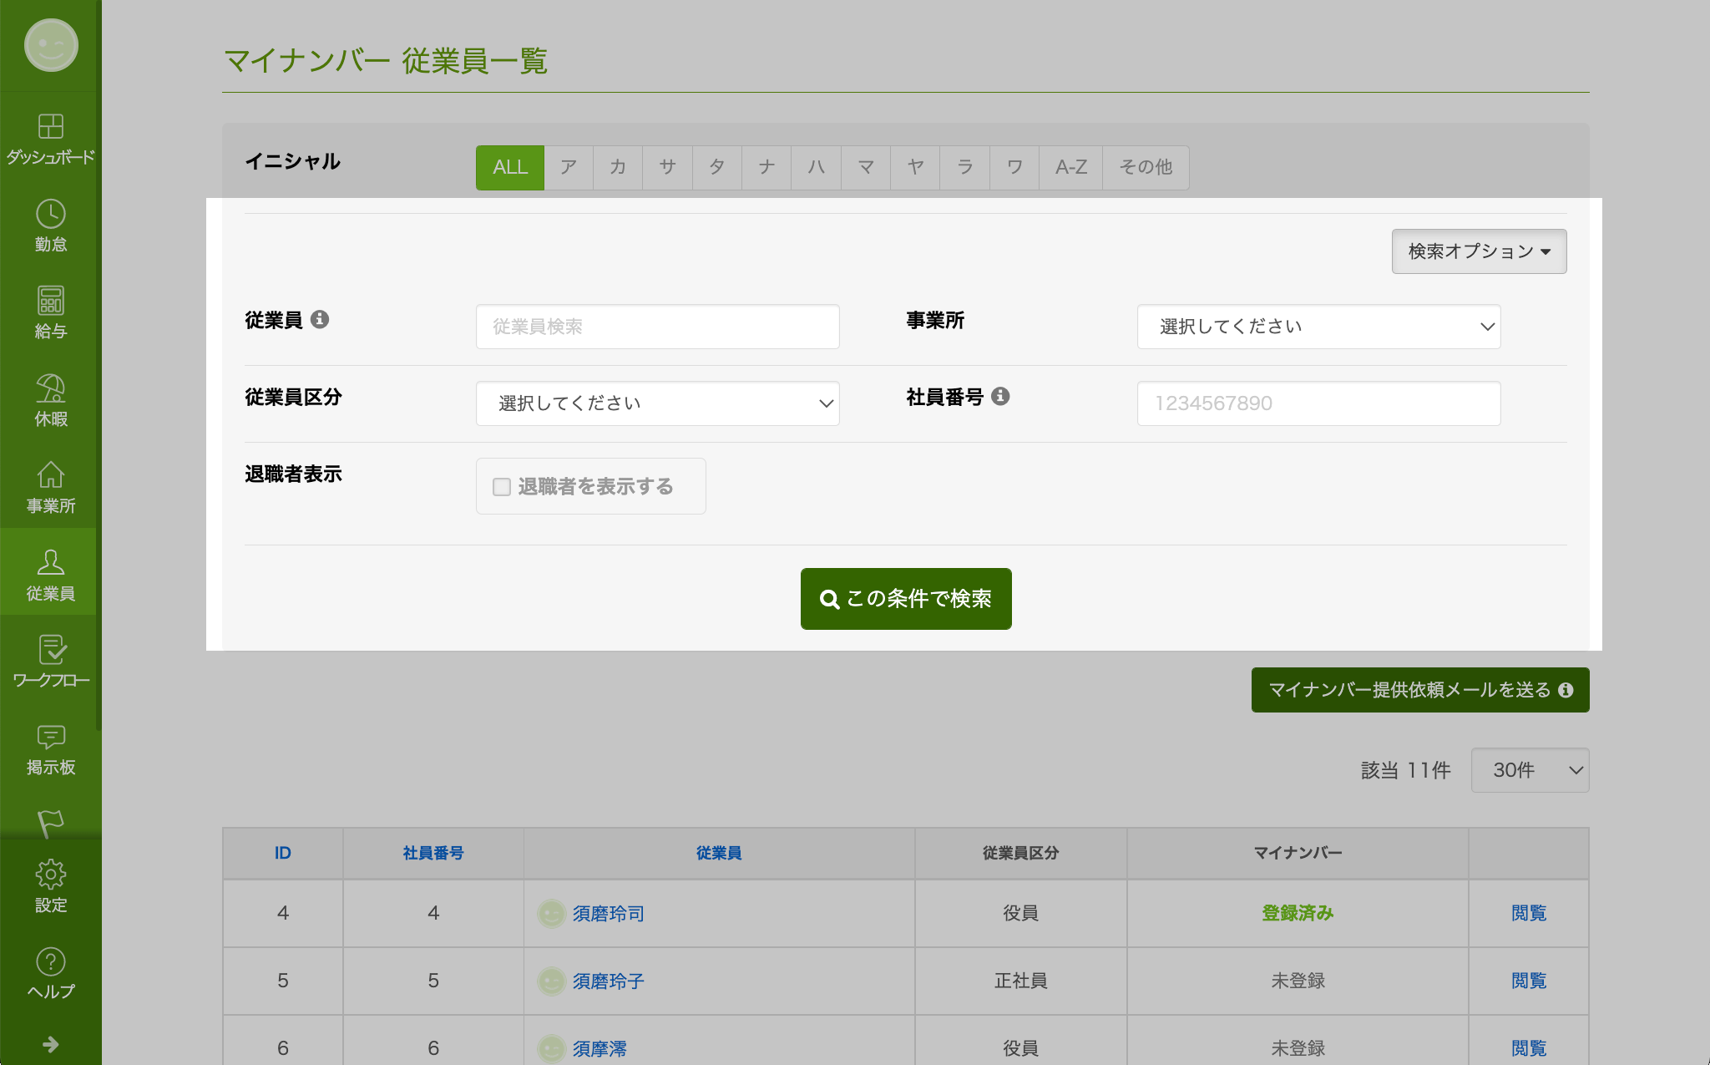
Task: Open 休暇 vacation umbrella icon
Action: coord(50,389)
